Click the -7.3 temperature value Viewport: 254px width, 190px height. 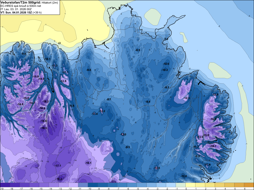pos(166,39)
